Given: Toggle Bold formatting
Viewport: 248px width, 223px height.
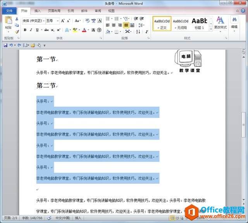Looking at the screenshot, I should 25,30.
